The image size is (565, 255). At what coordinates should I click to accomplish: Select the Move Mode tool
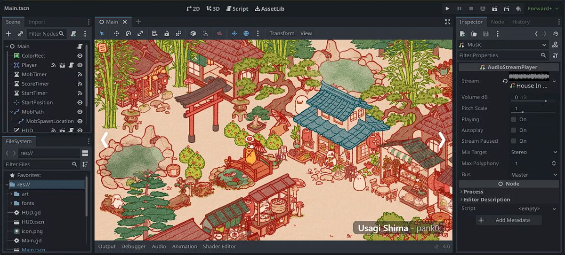116,33
